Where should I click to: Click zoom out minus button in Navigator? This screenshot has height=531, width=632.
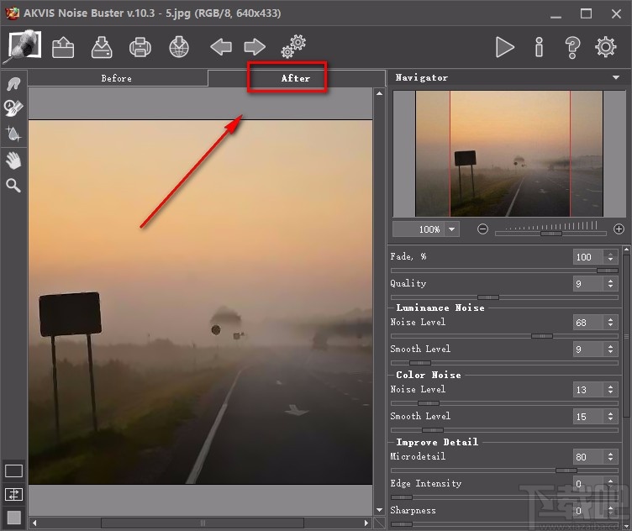483,229
